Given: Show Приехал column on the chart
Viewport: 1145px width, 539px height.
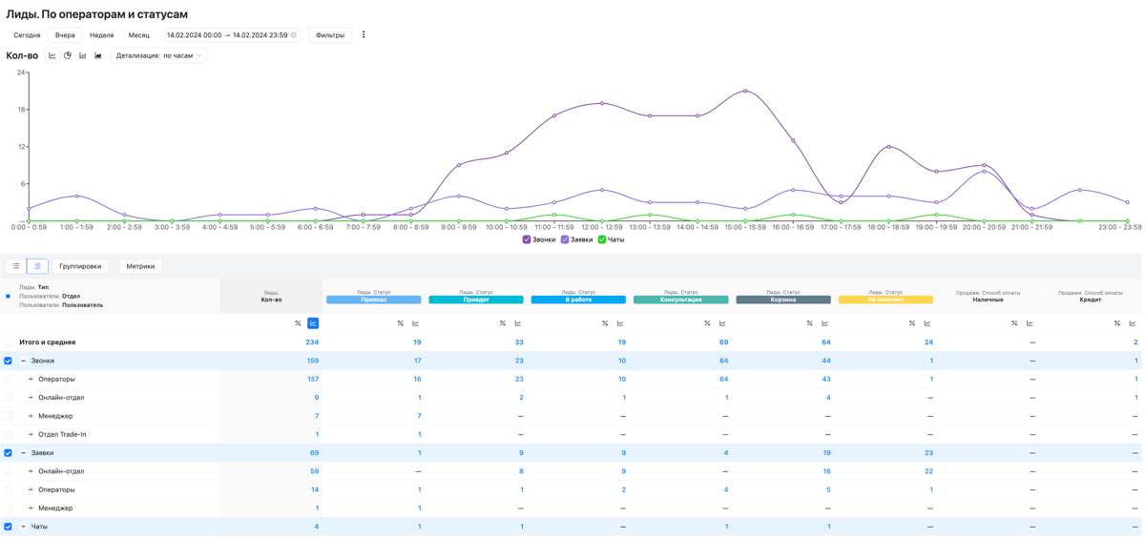Looking at the screenshot, I should (x=415, y=323).
